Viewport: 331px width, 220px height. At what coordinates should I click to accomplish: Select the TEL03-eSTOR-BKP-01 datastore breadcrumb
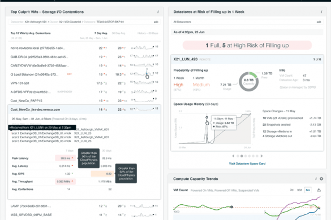pyautogui.click(x=110, y=22)
